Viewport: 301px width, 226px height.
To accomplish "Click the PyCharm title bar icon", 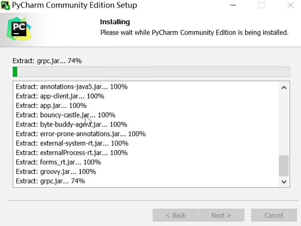I will 6,6.
